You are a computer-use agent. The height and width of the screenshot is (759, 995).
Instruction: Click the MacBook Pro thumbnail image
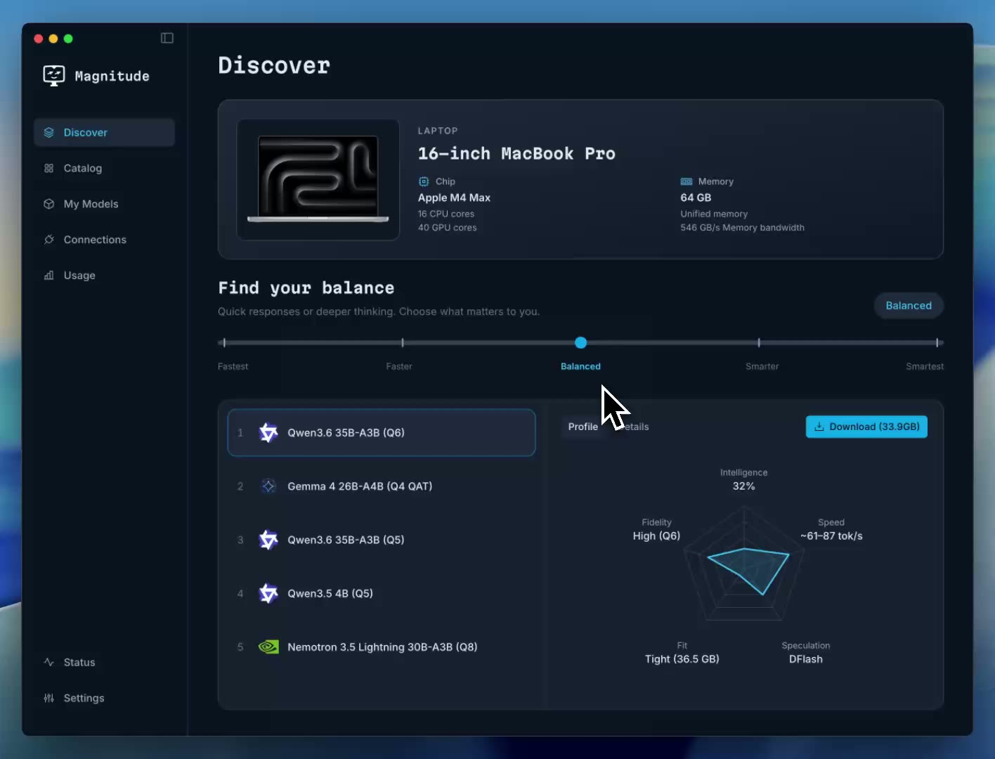pyautogui.click(x=318, y=179)
